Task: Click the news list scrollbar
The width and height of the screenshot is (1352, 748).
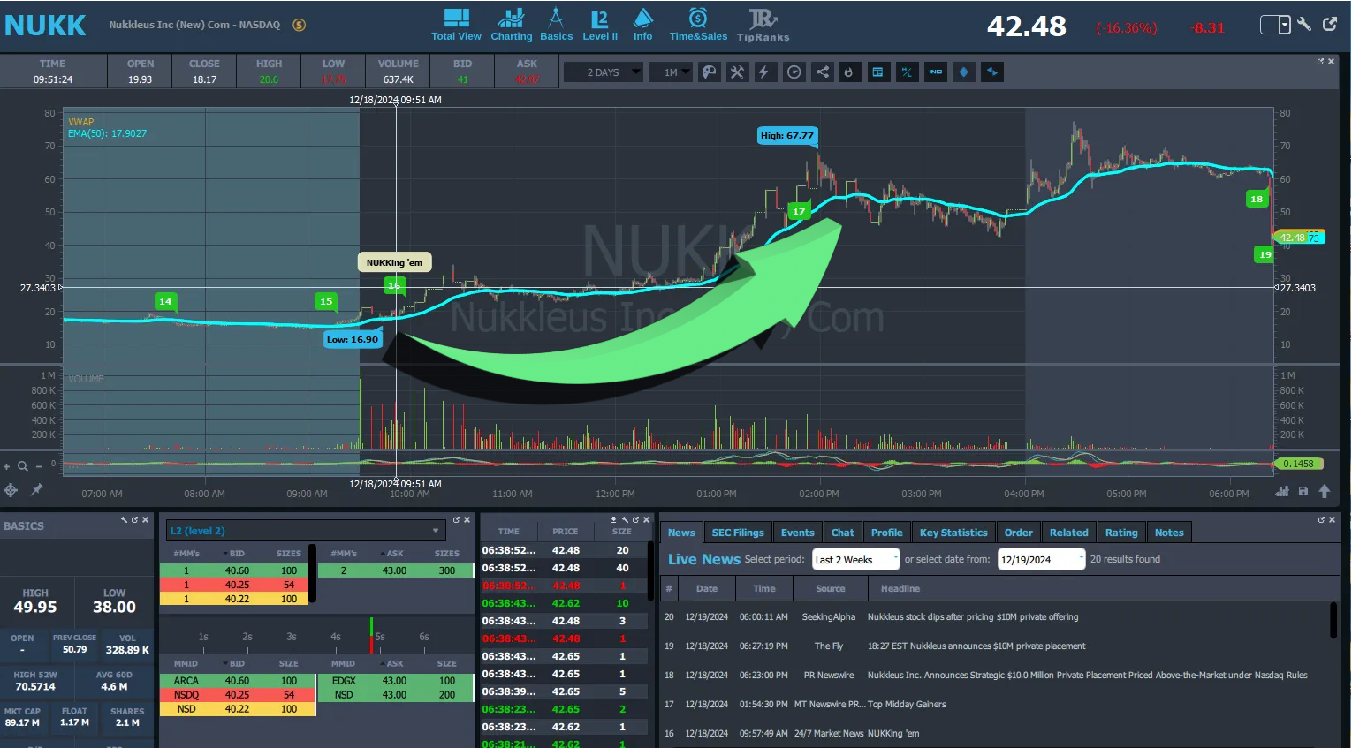Action: click(1333, 620)
